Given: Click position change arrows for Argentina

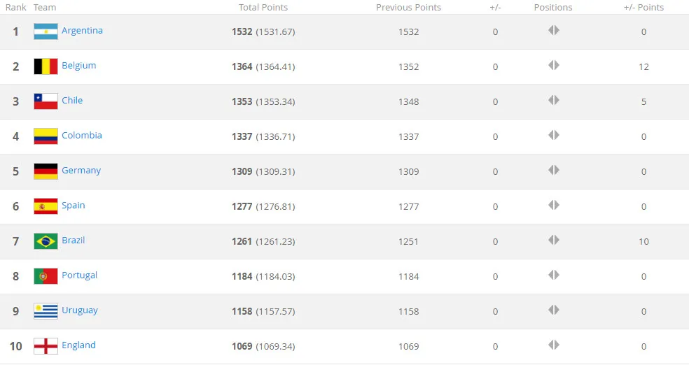Looking at the screenshot, I should (x=553, y=31).
